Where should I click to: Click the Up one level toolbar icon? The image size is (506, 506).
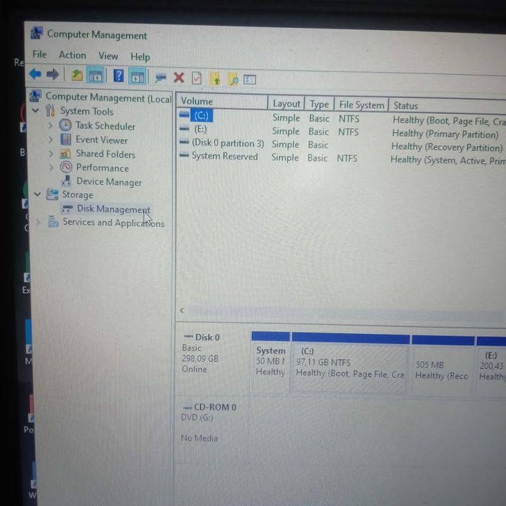click(77, 75)
